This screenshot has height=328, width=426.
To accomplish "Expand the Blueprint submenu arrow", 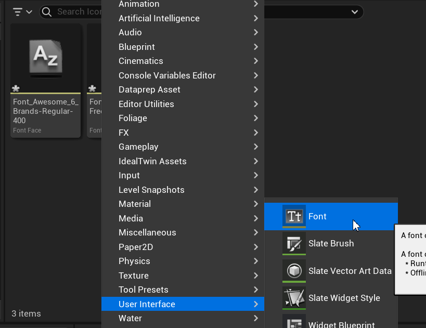I will (256, 47).
